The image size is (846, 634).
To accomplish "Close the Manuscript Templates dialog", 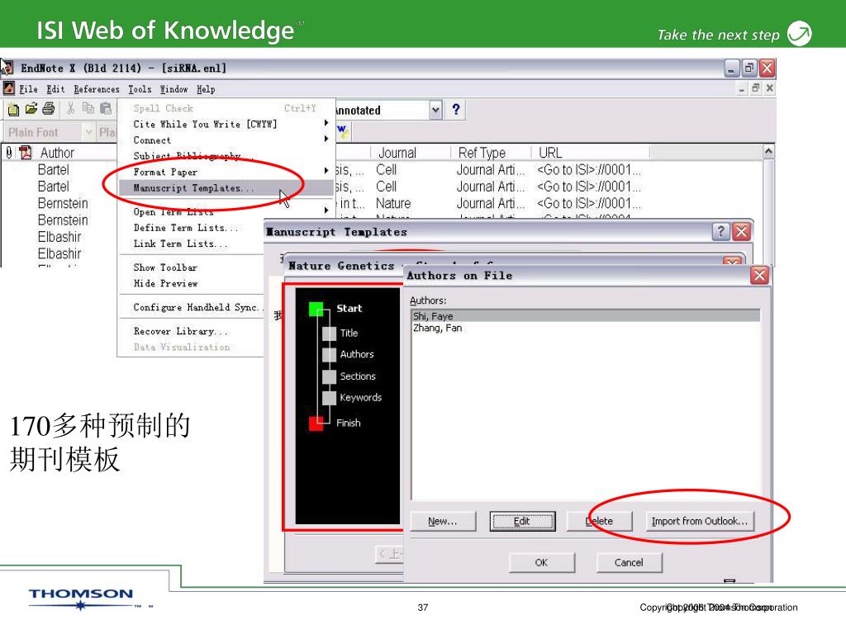I will click(x=742, y=232).
